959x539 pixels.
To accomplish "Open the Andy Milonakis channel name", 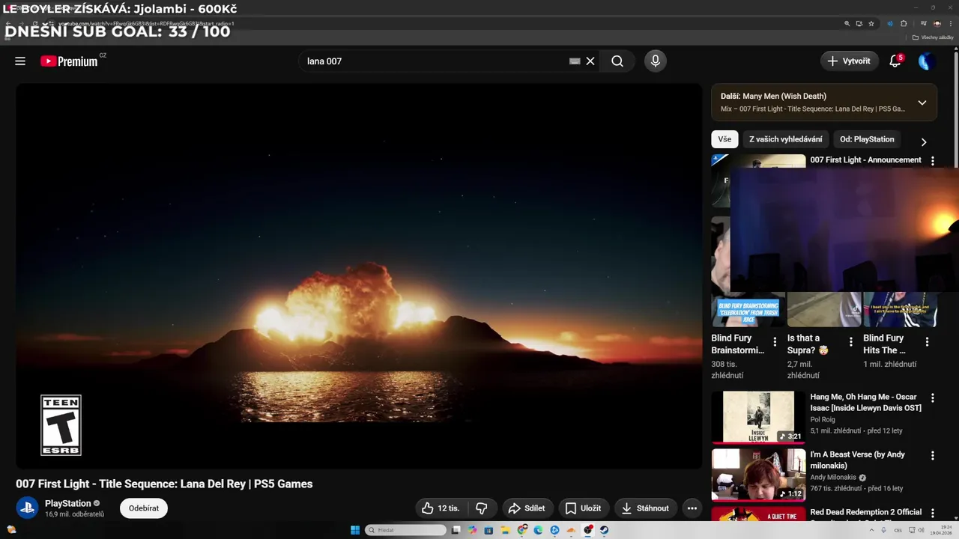I will click(832, 478).
